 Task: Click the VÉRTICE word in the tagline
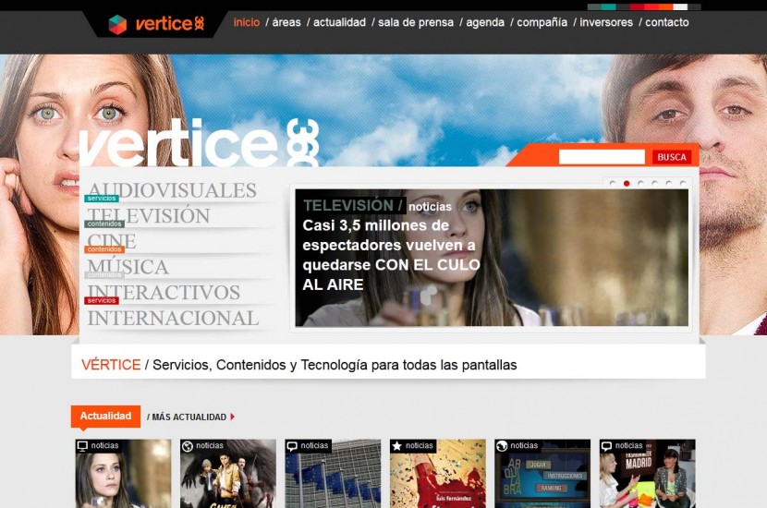pos(111,365)
